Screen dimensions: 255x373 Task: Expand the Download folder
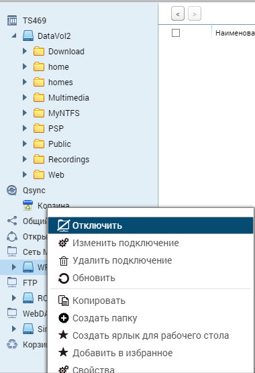[25, 51]
